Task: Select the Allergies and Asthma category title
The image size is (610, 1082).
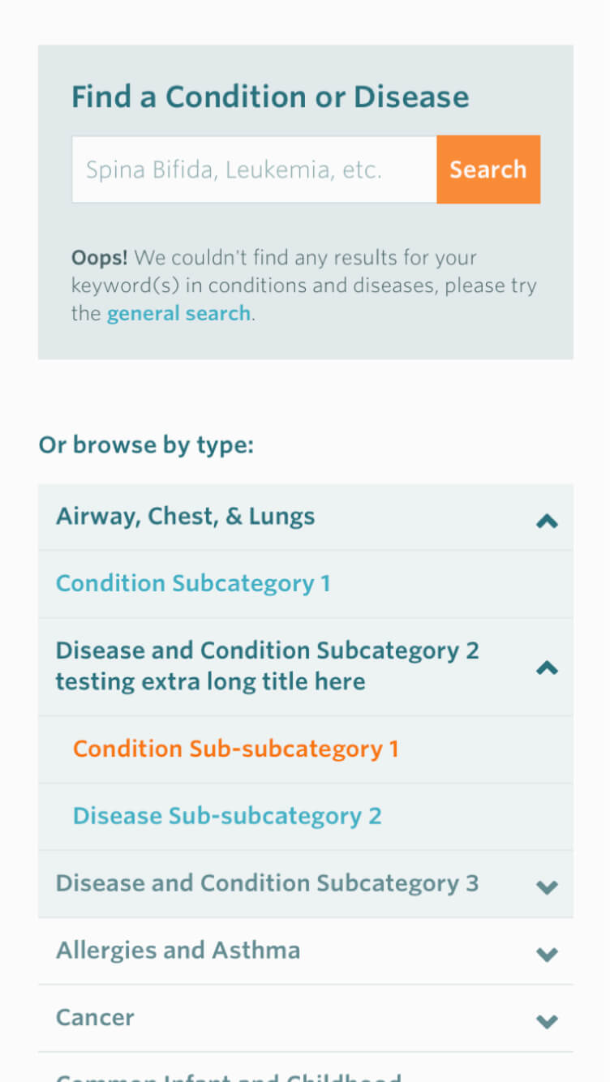Action: point(178,951)
